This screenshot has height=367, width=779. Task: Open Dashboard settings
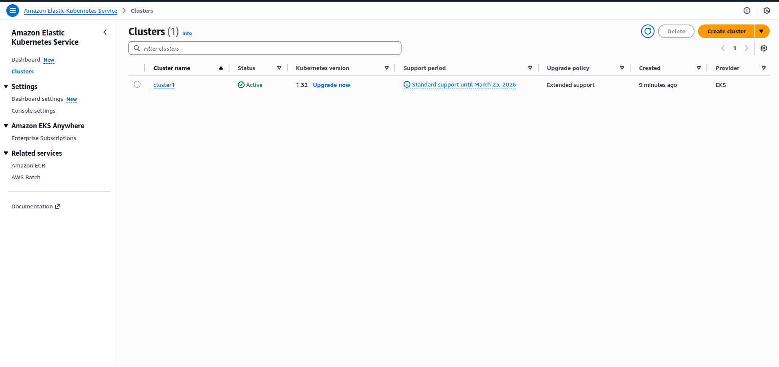(37, 99)
